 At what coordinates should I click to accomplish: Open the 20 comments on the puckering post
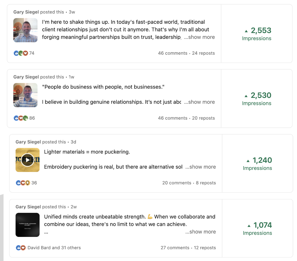[177, 183]
